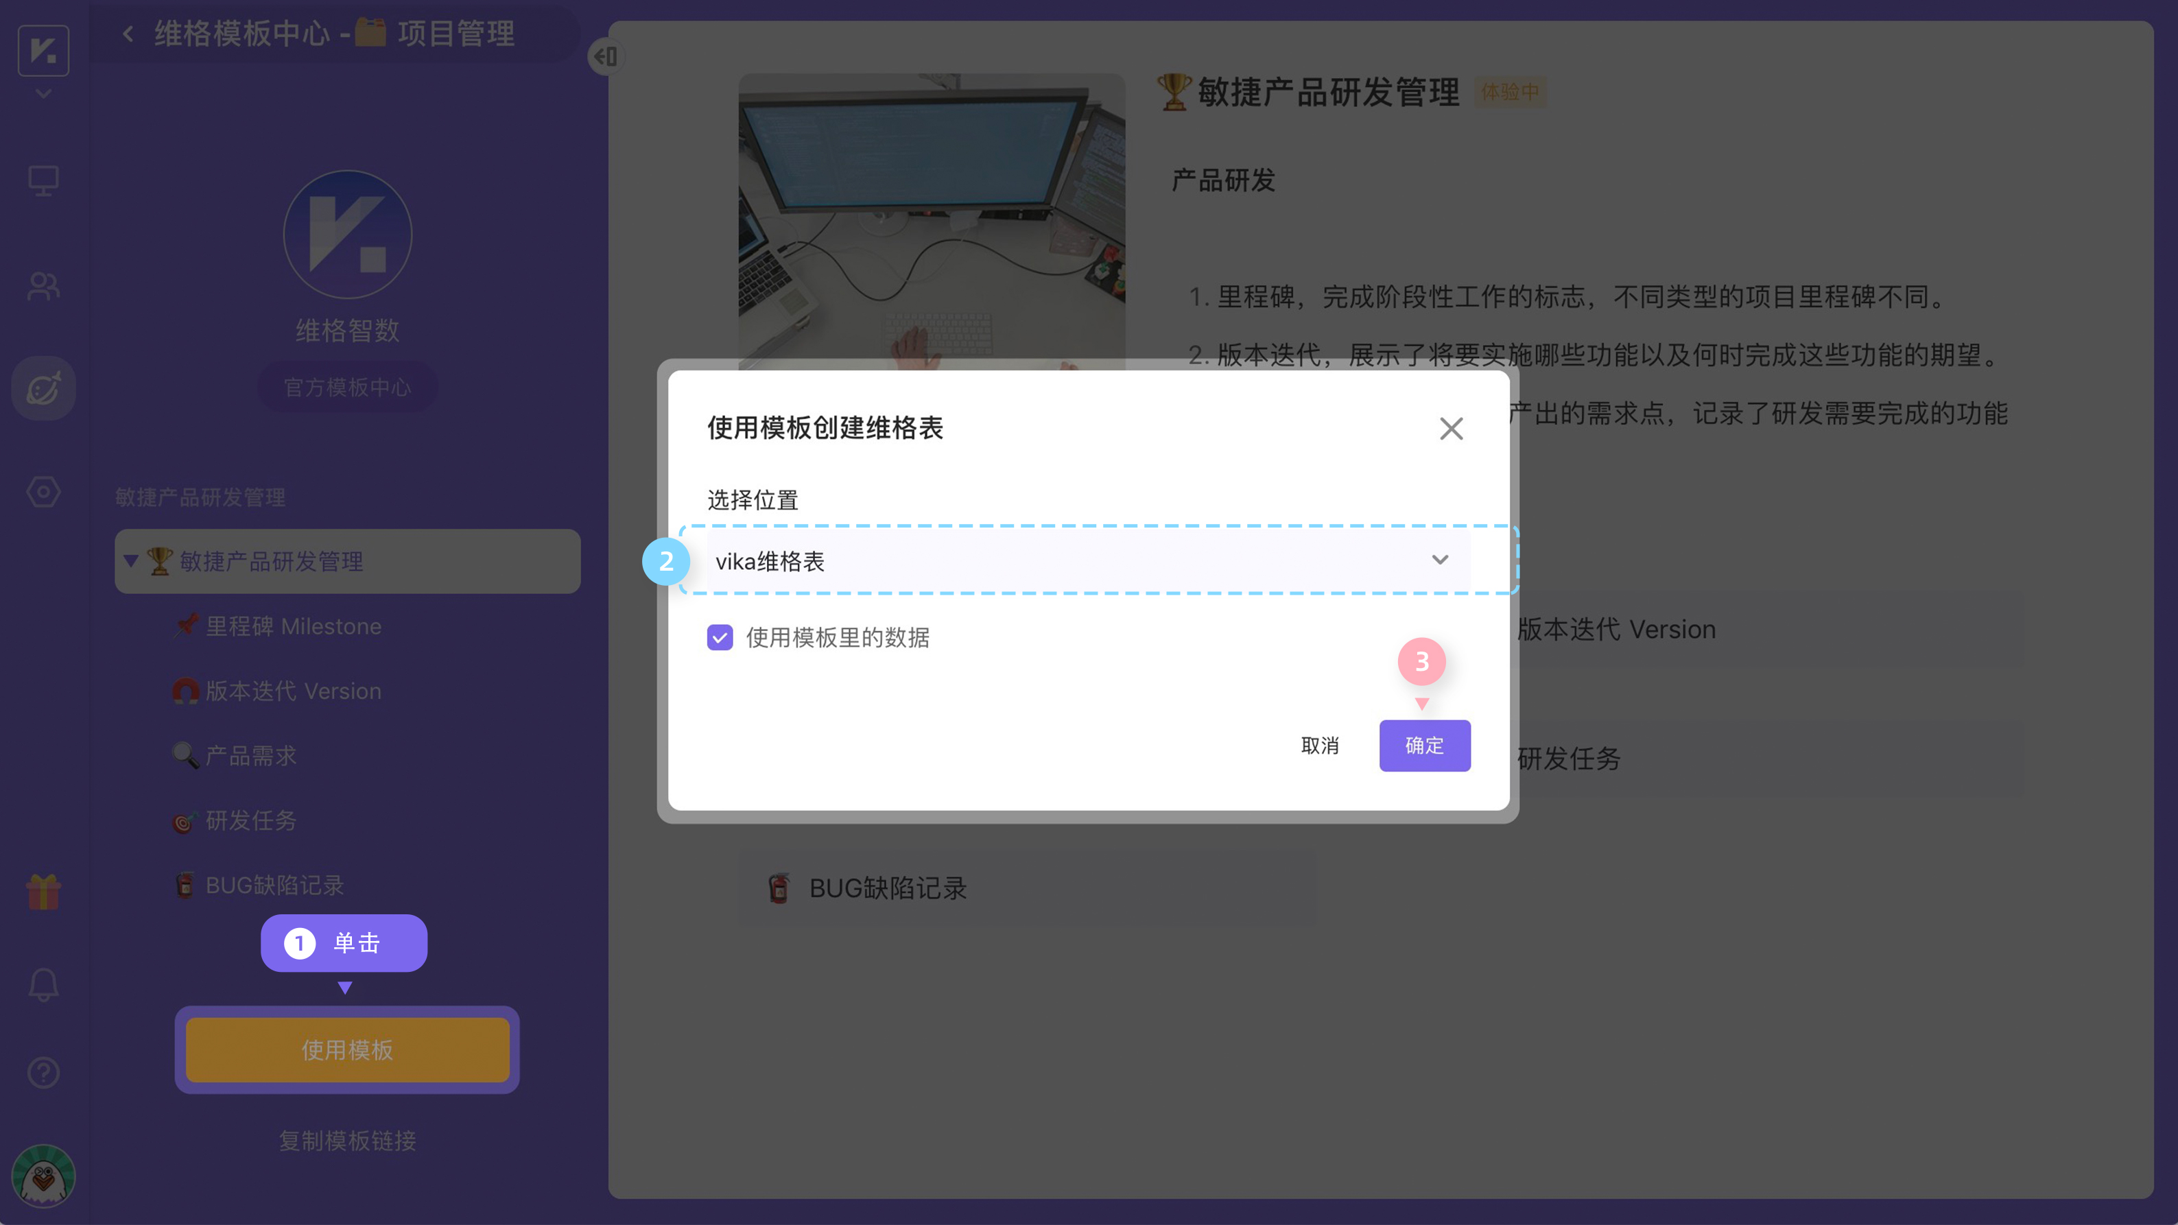Open the notifications bell icon
This screenshot has height=1225, width=2178.
(43, 985)
